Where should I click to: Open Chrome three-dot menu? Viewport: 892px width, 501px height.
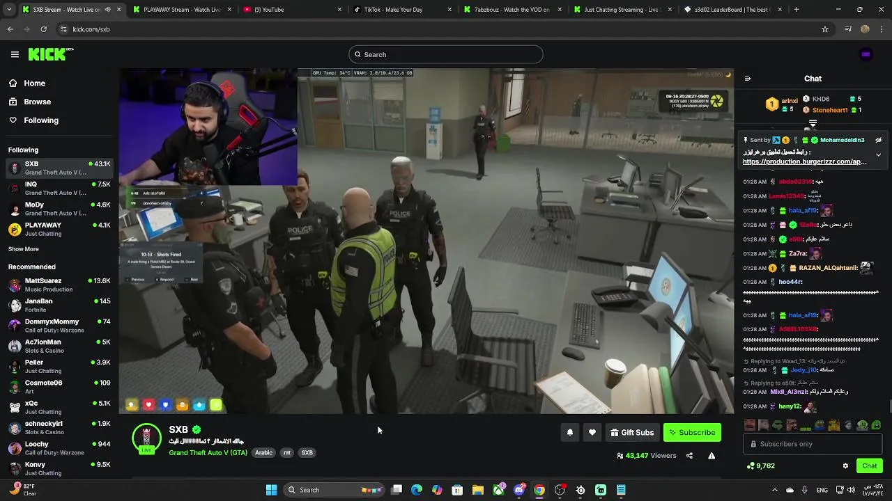882,29
